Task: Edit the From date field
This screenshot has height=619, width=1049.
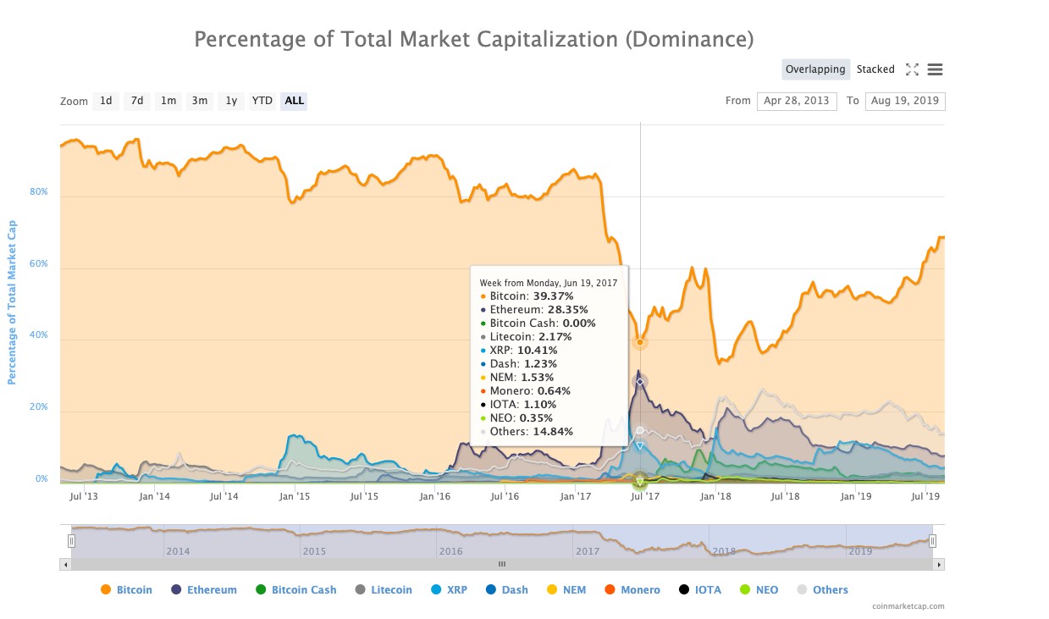Action: tap(797, 101)
